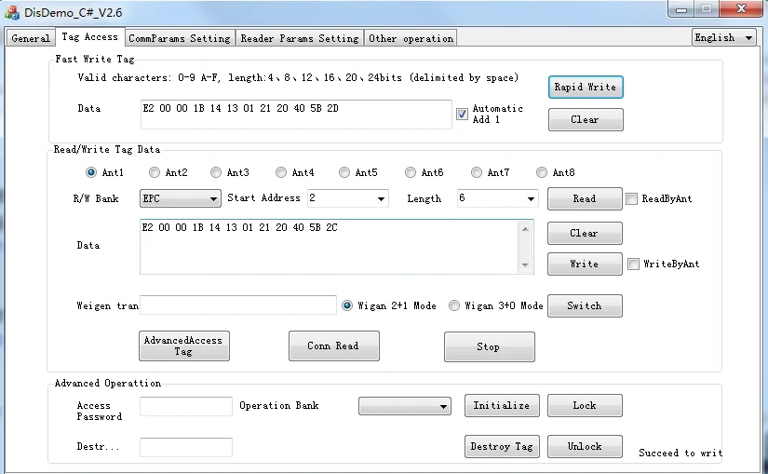
Task: Select Wigan 2+1 Mode
Action: point(347,305)
